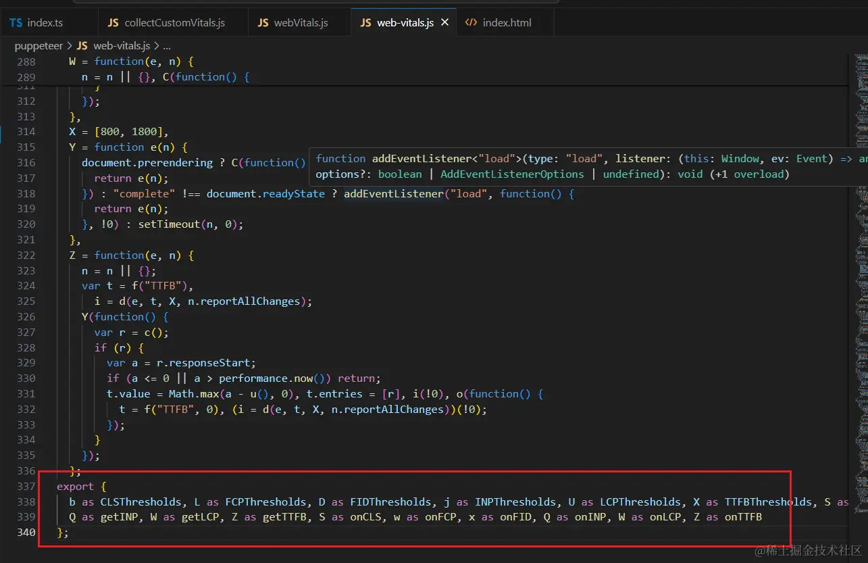The image size is (868, 563).
Task: Click the JS icon on collectCustomVitals.js tab
Action: pos(113,23)
